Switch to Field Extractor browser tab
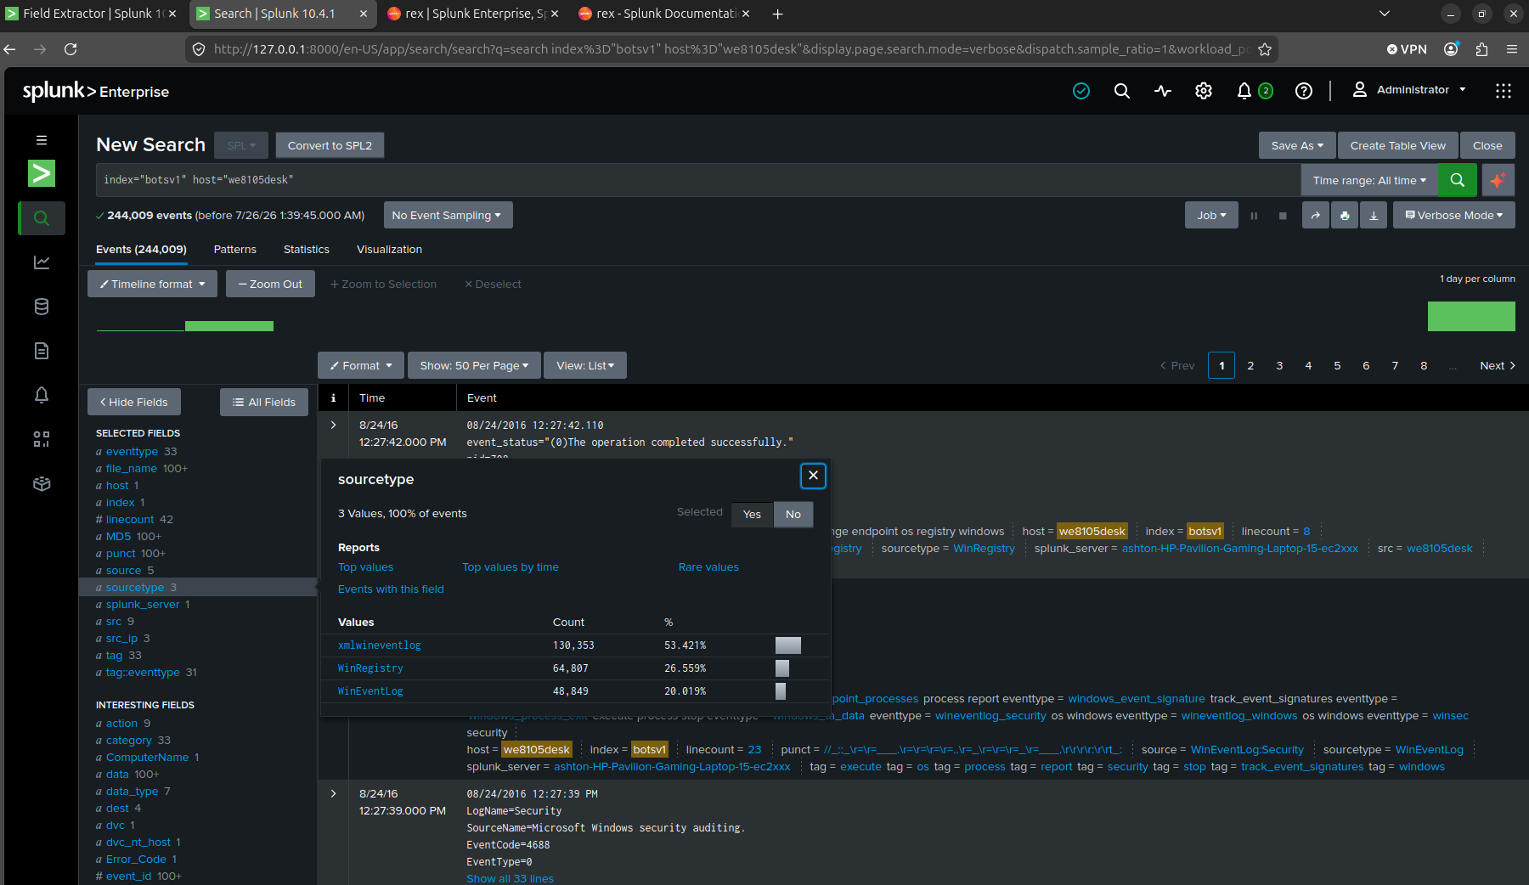This screenshot has height=885, width=1529. (x=92, y=14)
